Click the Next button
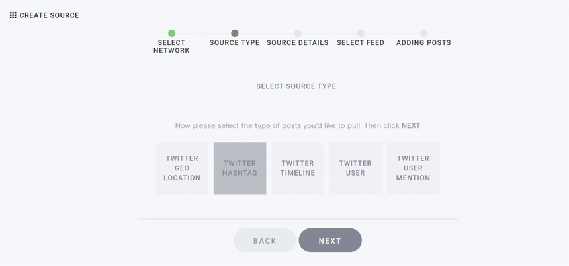569x266 pixels. click(330, 240)
